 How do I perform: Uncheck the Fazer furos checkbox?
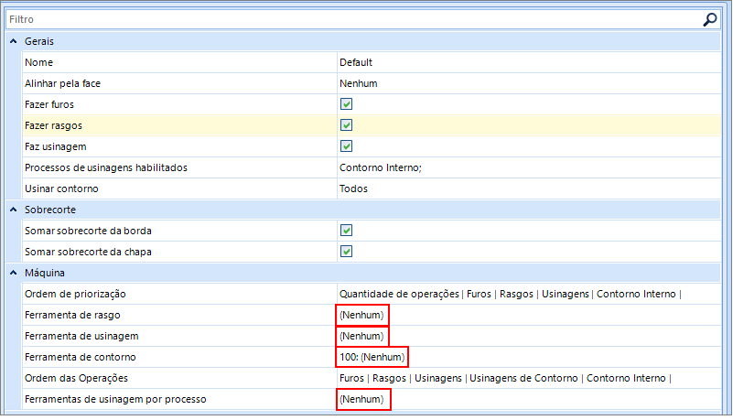click(346, 104)
